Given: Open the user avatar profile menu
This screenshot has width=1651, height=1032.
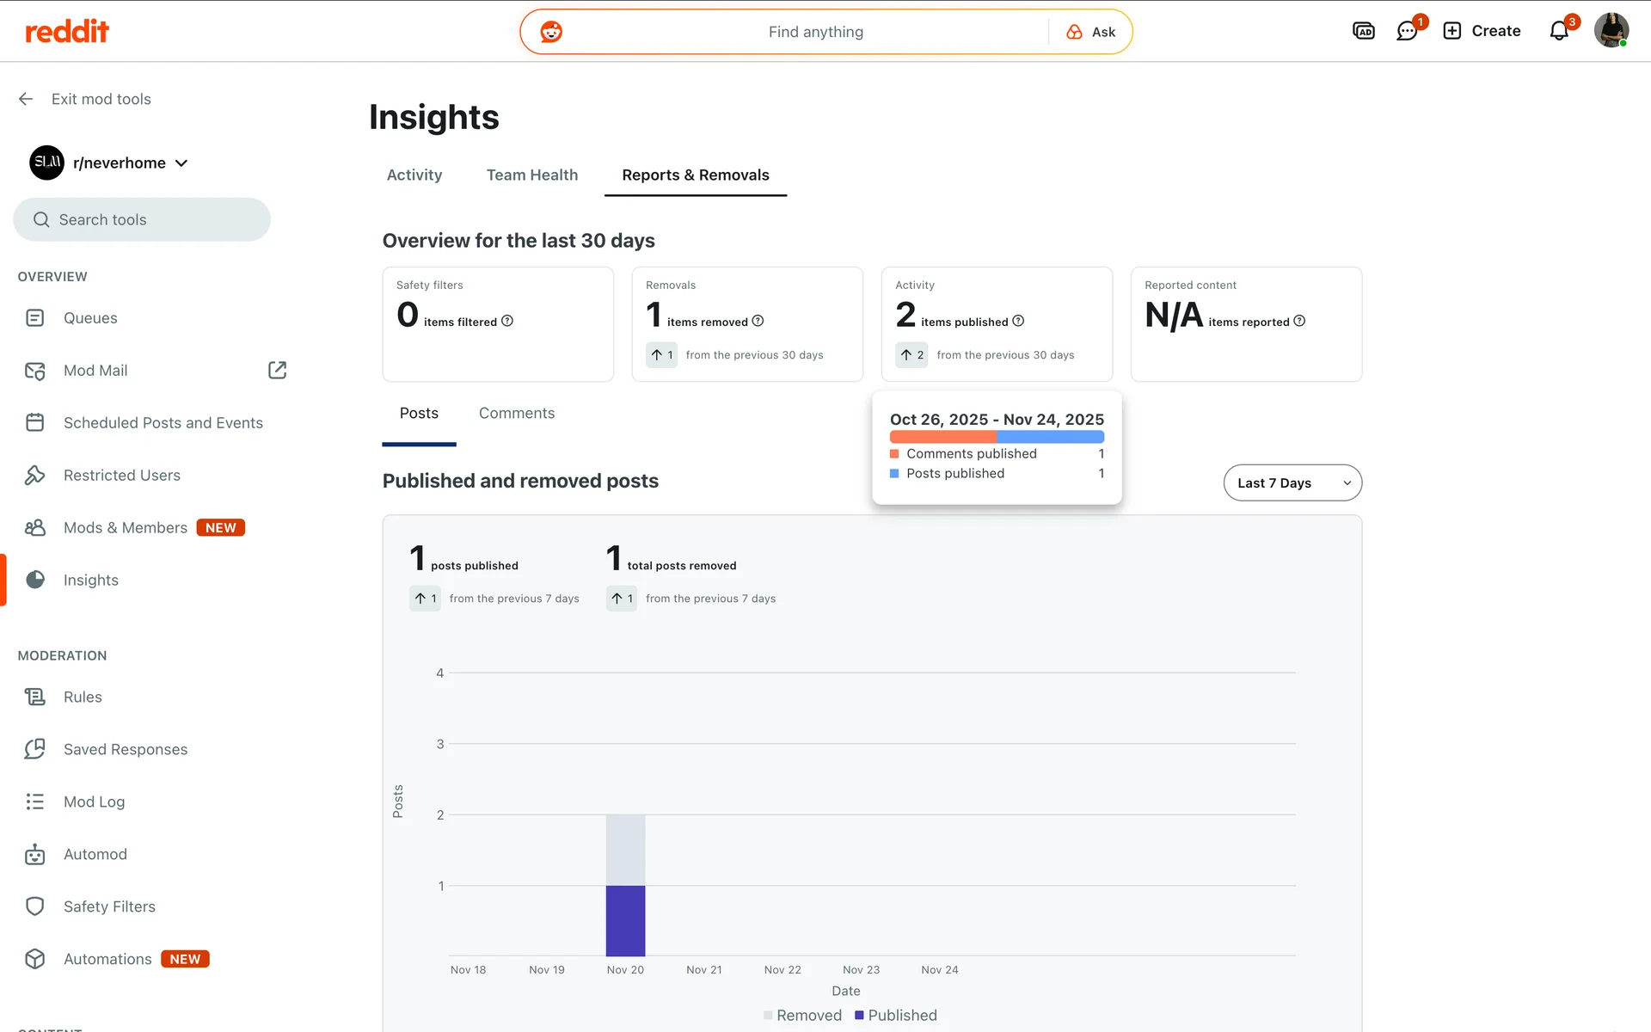Looking at the screenshot, I should coord(1611,31).
